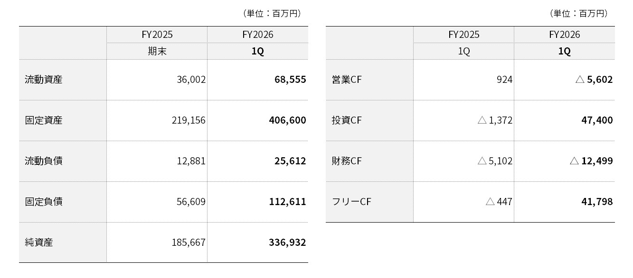
Task: Click the 期末 column subheader
Action: [157, 51]
